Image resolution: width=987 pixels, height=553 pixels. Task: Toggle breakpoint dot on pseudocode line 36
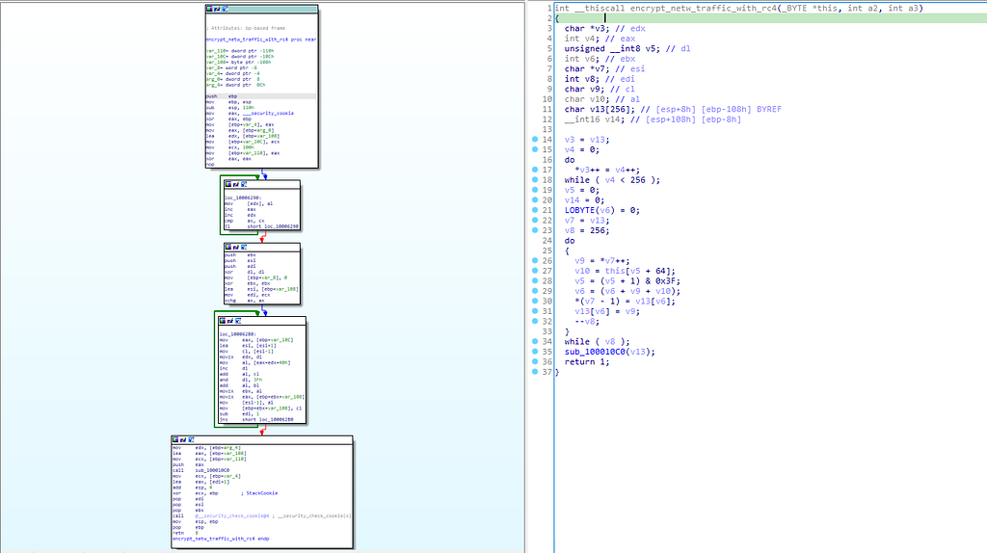535,361
